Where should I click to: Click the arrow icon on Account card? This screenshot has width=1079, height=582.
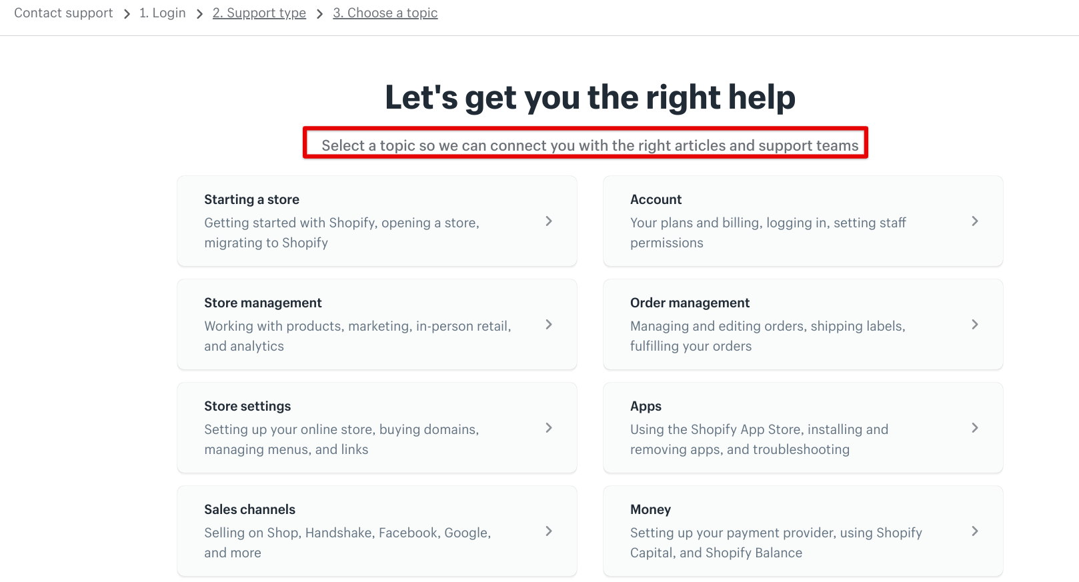point(975,221)
